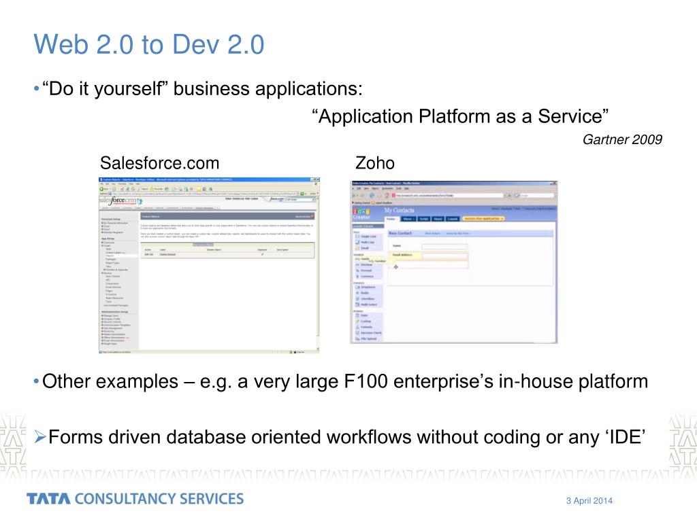This screenshot has width=697, height=522.
Task: Open the Script tab in Zoho Creator
Action: 424,219
